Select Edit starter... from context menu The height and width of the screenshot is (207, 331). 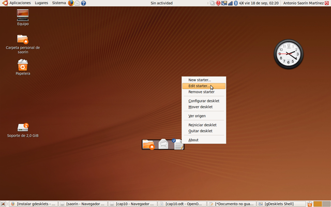coord(199,86)
